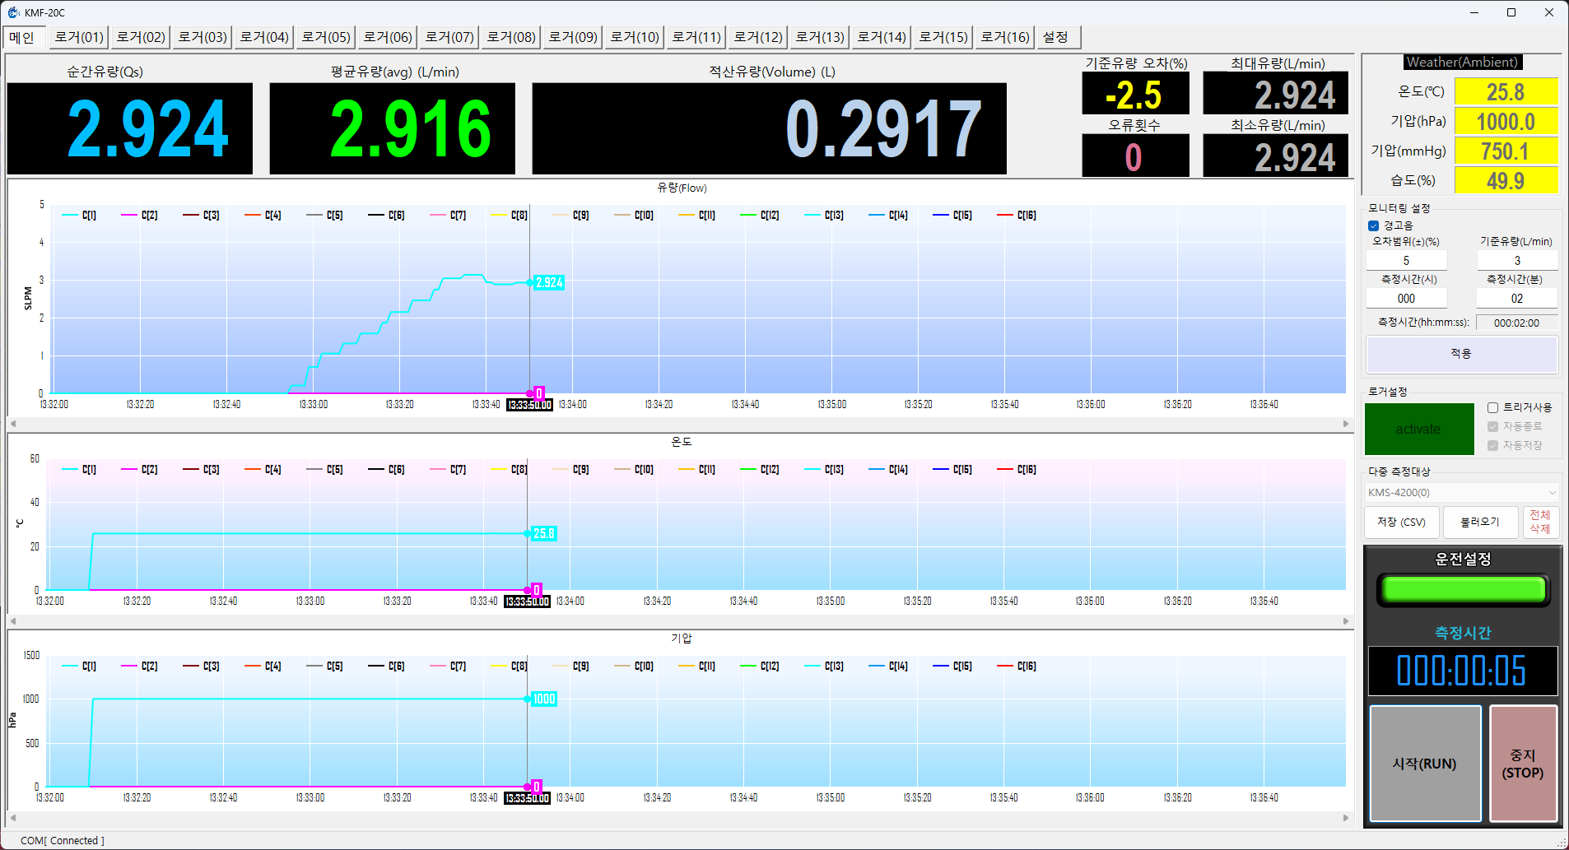Toggle the 자동종료 checkbox
This screenshot has width=1569, height=850.
(x=1492, y=426)
